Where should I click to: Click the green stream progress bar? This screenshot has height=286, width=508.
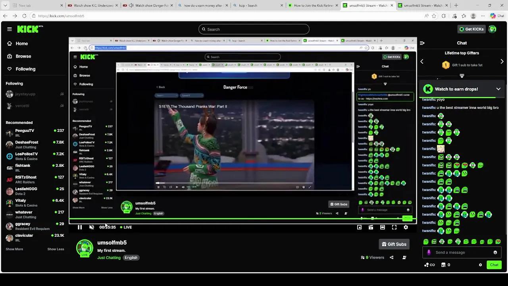pos(243,219)
